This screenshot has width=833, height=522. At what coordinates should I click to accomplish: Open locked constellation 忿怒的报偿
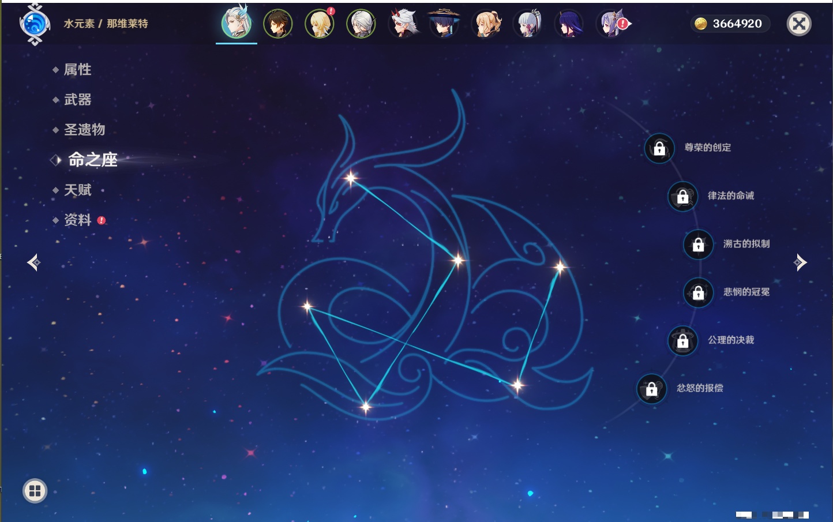(x=652, y=389)
